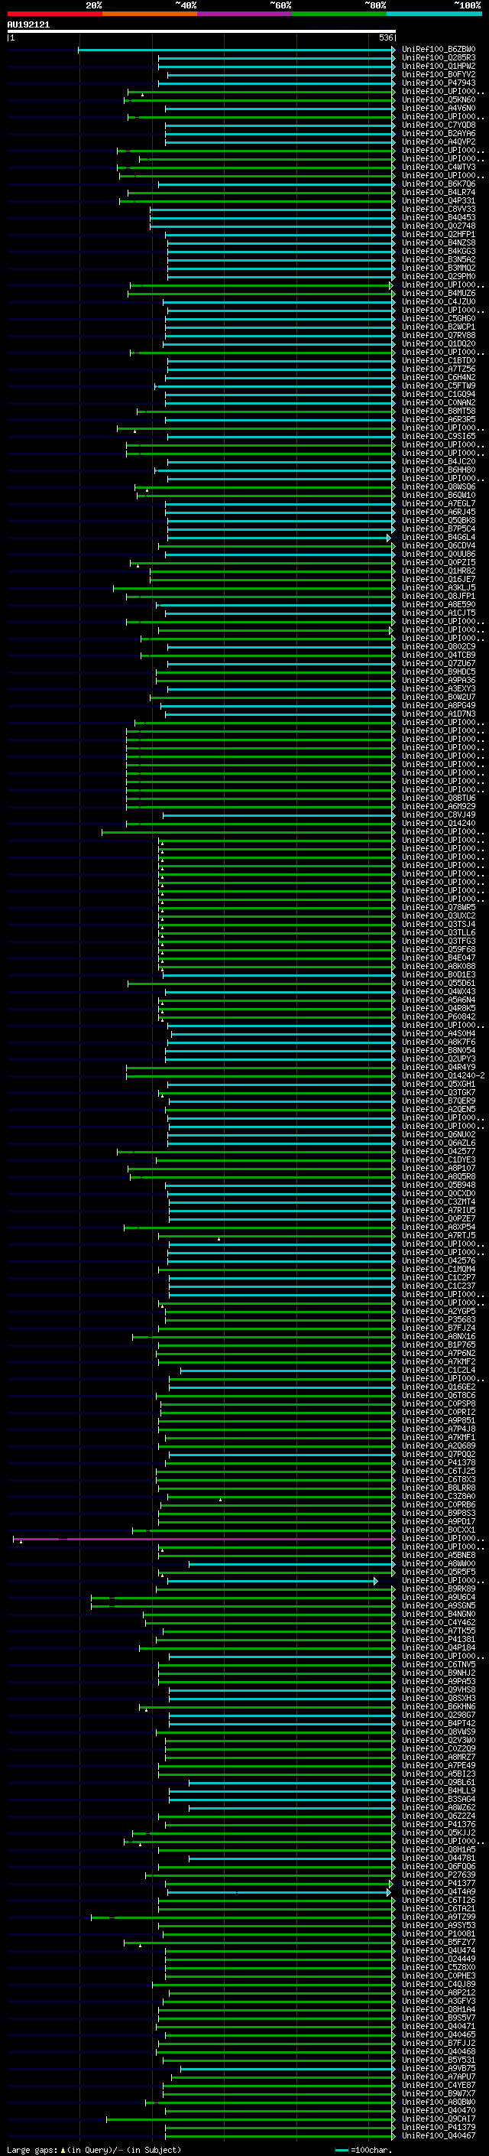
Task: Click the green alignment bar for UniRef100_Q5KN60
Action: coord(259,99)
